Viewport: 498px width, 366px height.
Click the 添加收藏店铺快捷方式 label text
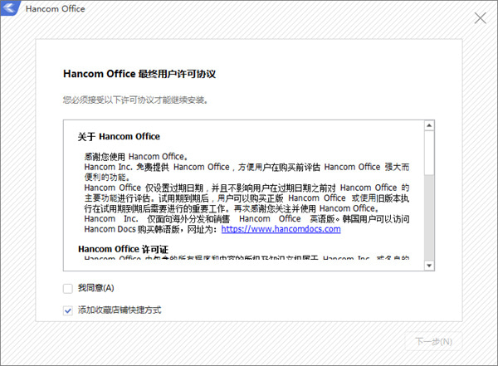(x=120, y=310)
